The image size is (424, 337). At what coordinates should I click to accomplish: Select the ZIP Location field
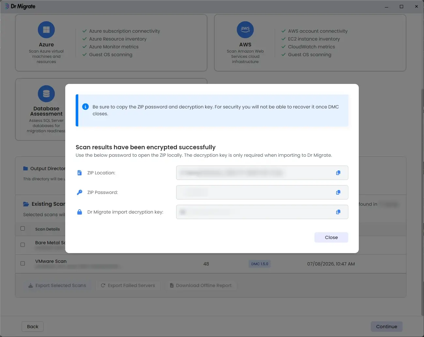(262, 173)
